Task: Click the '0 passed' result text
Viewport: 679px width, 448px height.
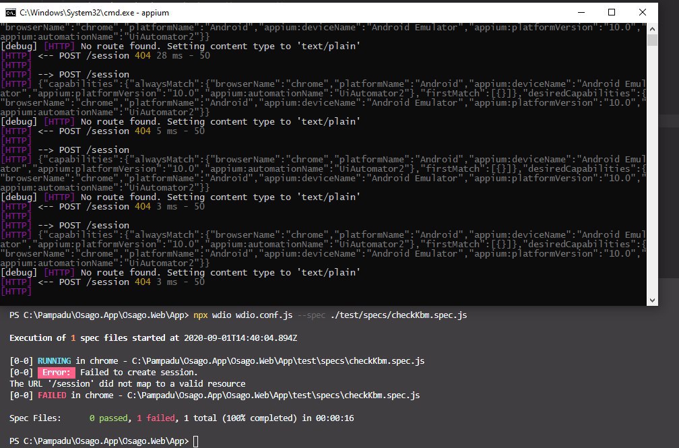Action: pos(108,418)
